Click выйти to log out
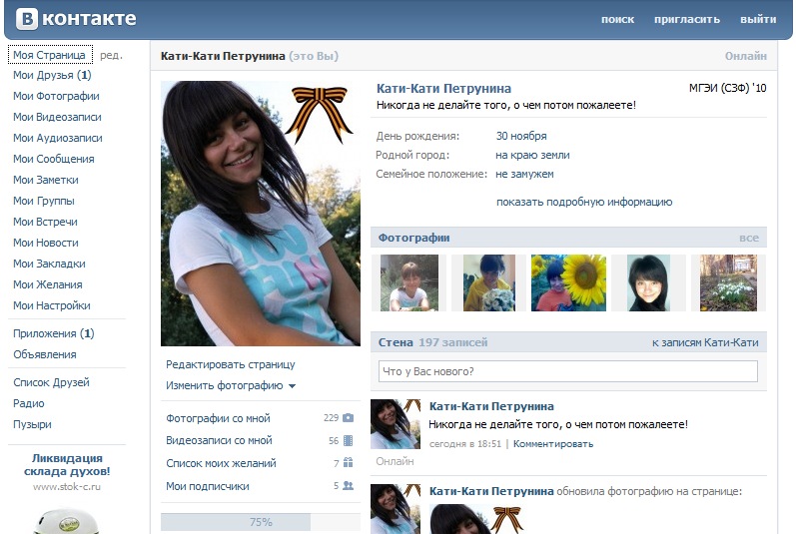Viewport: 796px width, 534px height. pyautogui.click(x=758, y=19)
